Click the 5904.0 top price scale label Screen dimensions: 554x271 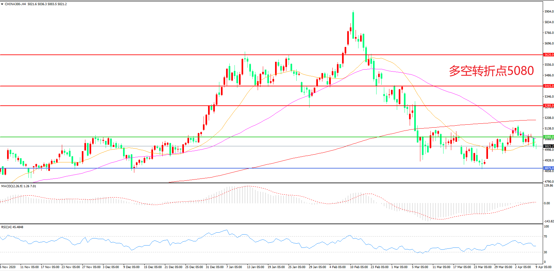click(549, 12)
